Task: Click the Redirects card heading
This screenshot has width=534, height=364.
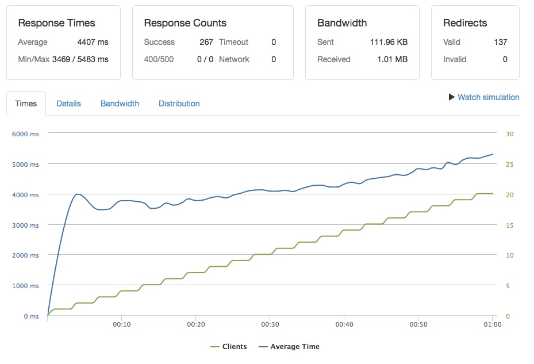Action: [465, 23]
